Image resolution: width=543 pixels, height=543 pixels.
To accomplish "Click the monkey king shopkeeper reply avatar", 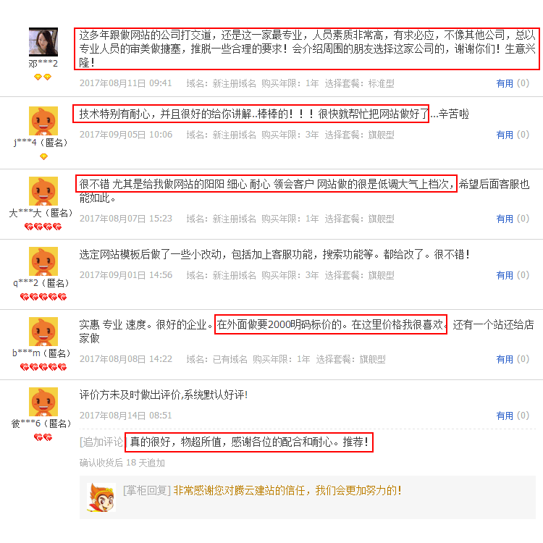I will coord(101,497).
